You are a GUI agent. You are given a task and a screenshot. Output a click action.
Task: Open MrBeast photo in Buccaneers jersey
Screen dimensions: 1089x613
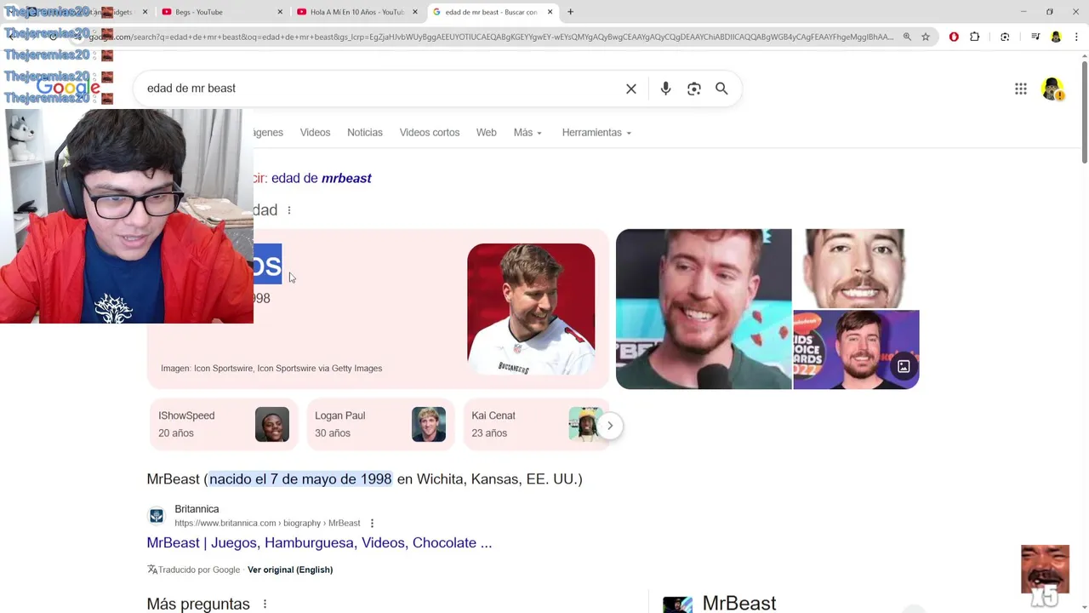[531, 309]
